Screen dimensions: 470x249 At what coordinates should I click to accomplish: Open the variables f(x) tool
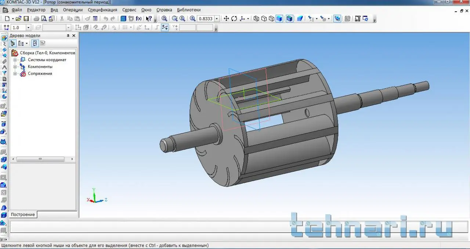click(139, 18)
